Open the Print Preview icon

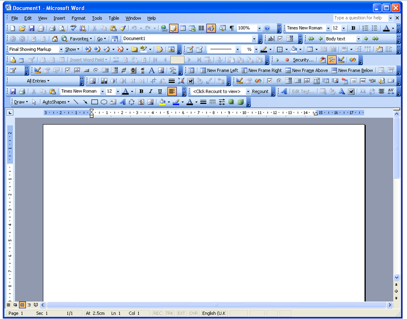62,28
